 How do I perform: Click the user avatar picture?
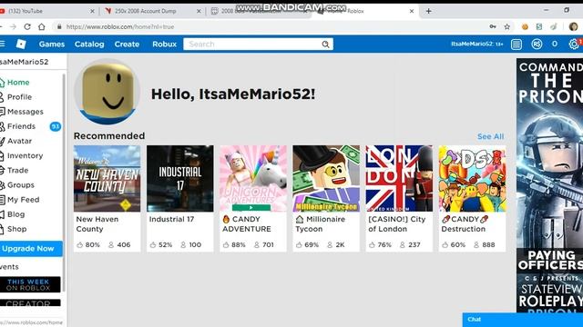coord(107,92)
